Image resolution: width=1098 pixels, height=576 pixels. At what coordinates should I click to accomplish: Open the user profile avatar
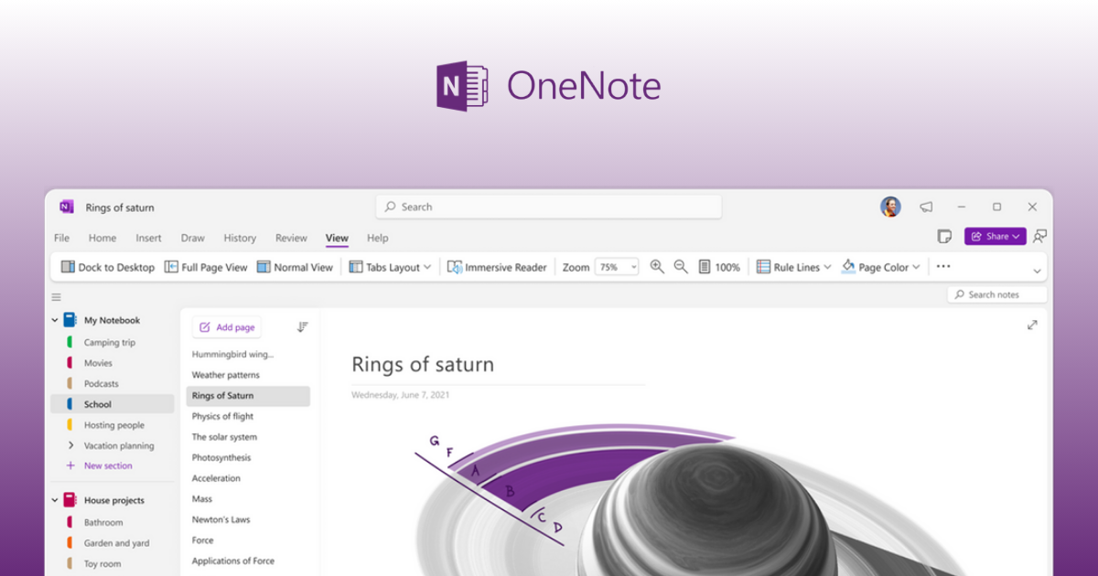click(890, 207)
